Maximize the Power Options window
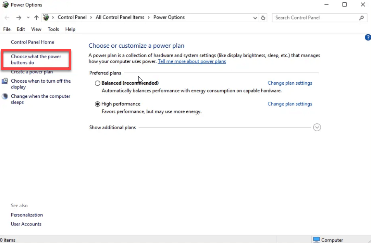 coord(345,5)
